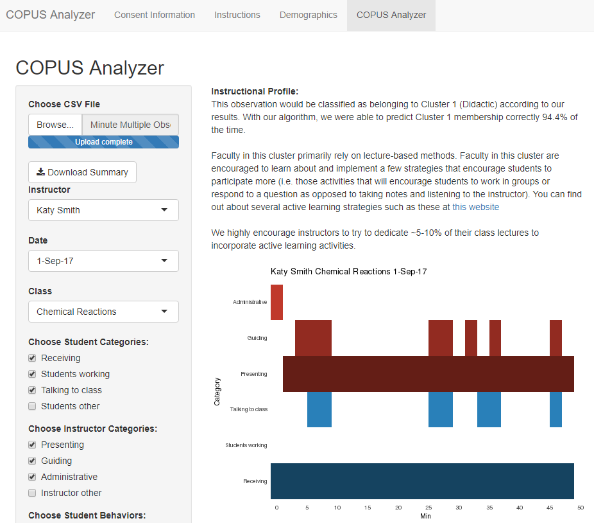Uncheck the Presenting instructor category
The height and width of the screenshot is (523, 594).
pyautogui.click(x=33, y=445)
